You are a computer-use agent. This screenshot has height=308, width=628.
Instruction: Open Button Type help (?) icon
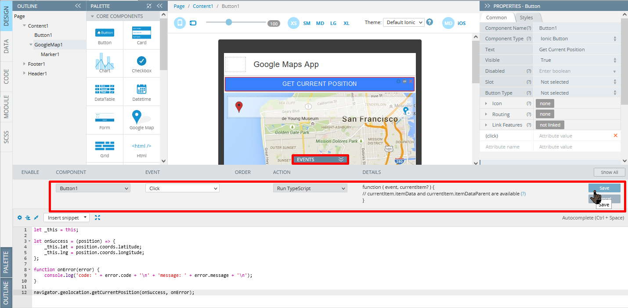coord(529,93)
